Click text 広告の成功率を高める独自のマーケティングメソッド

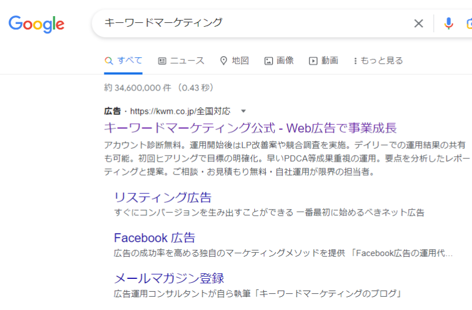click(216, 253)
